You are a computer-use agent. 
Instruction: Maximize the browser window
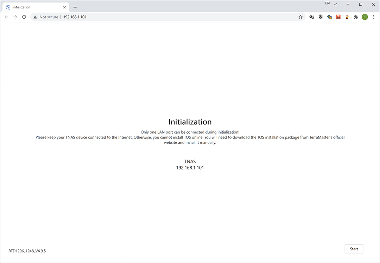tap(361, 4)
